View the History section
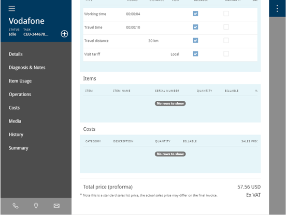The width and height of the screenshot is (286, 215). 16,135
